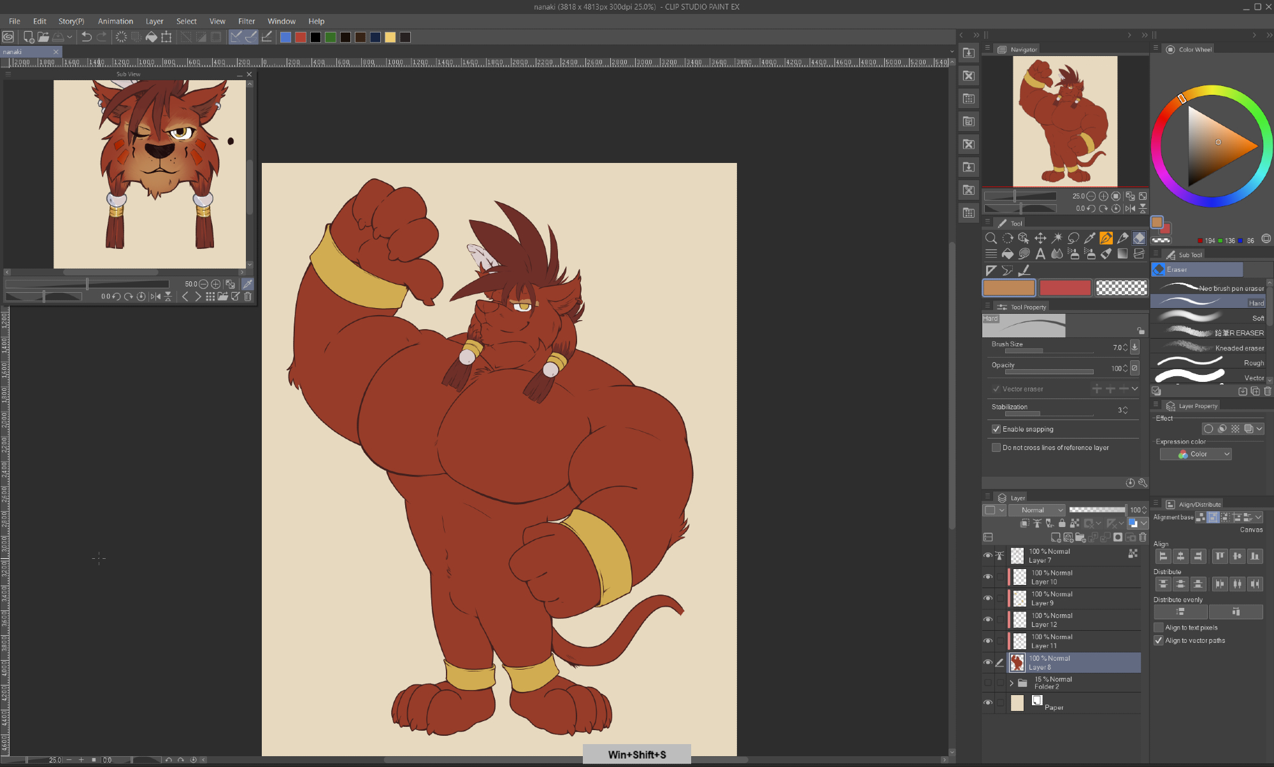
Task: Uncheck Enable snapping checkbox
Action: pos(996,429)
